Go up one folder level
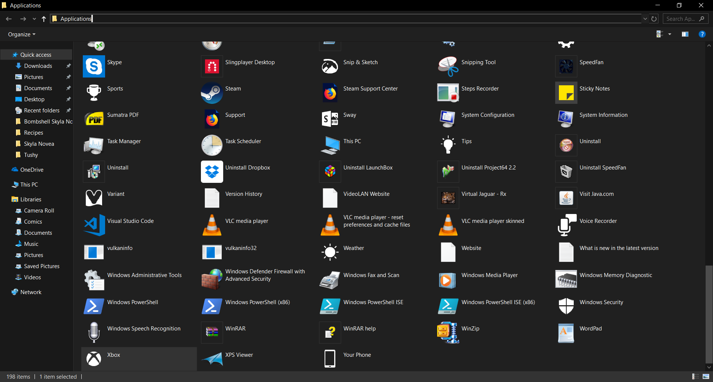The image size is (713, 382). tap(44, 19)
